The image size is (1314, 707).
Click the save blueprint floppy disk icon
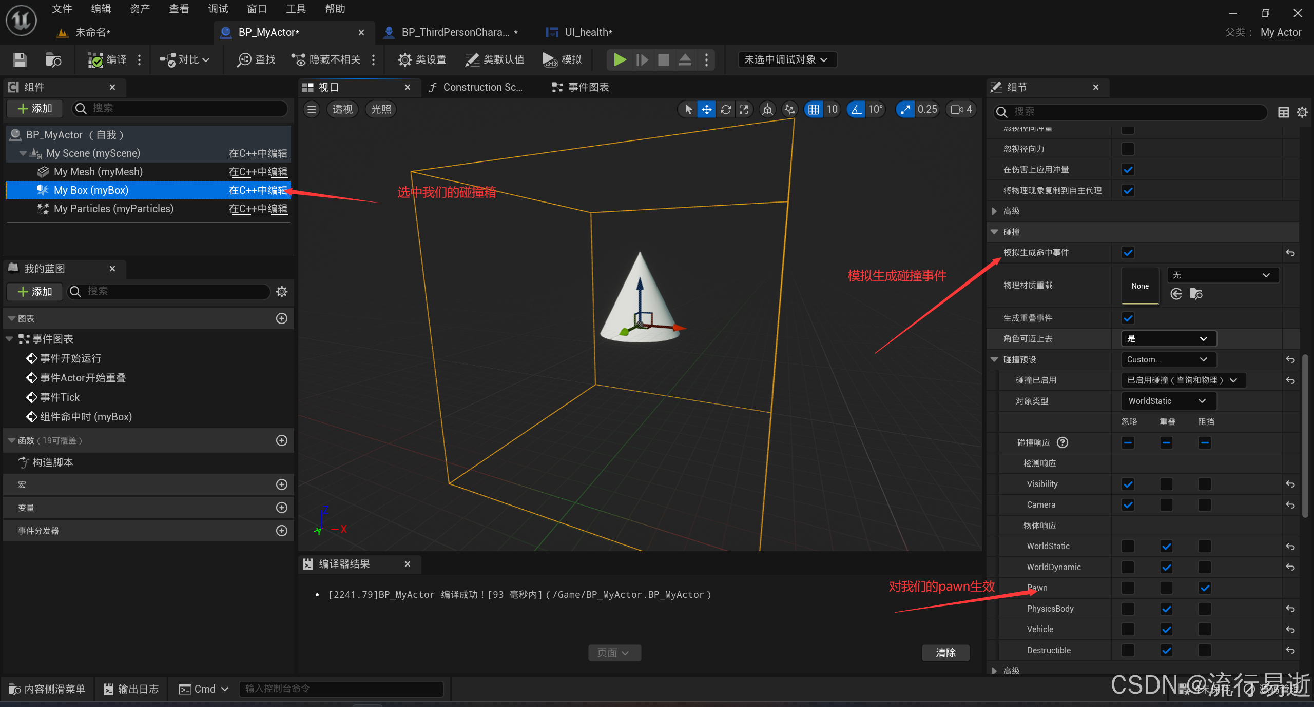point(20,60)
